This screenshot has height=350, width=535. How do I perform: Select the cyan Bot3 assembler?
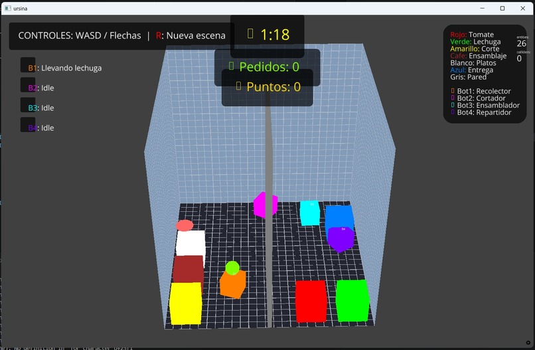[x=310, y=213]
